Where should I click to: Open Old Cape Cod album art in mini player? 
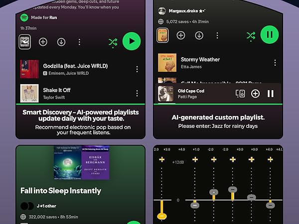[x=166, y=94]
